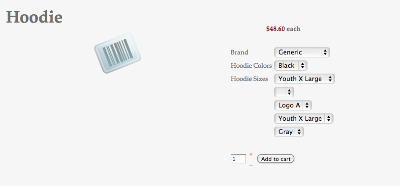
Task: Open the Hoodie Colors dropdown showing Black
Action: [x=291, y=66]
